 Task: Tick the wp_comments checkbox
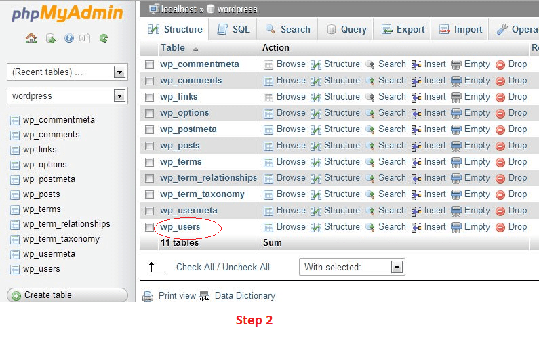149,81
